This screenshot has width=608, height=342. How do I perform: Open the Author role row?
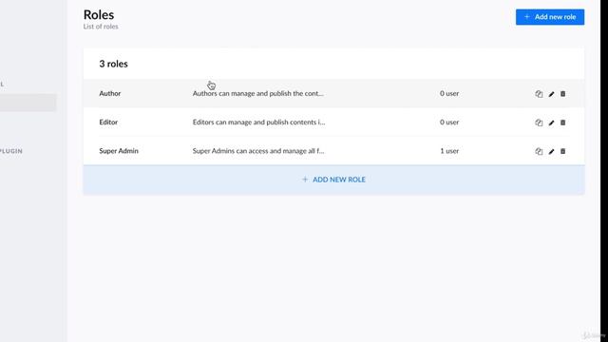(333, 93)
